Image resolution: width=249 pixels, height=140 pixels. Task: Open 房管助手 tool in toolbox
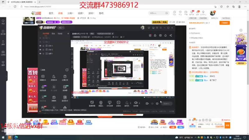tap(54, 78)
